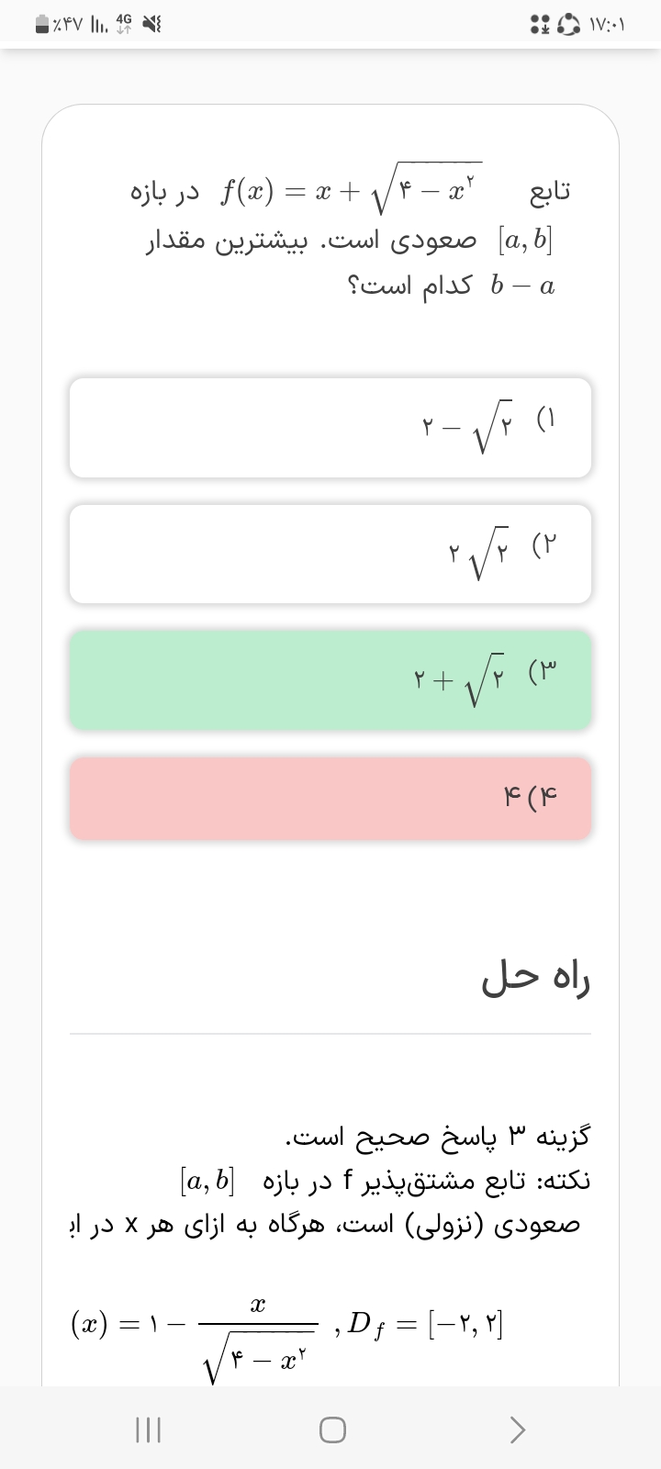Tap the signal strength bars icon
Viewport: 661px width, 1469px height.
97,26
